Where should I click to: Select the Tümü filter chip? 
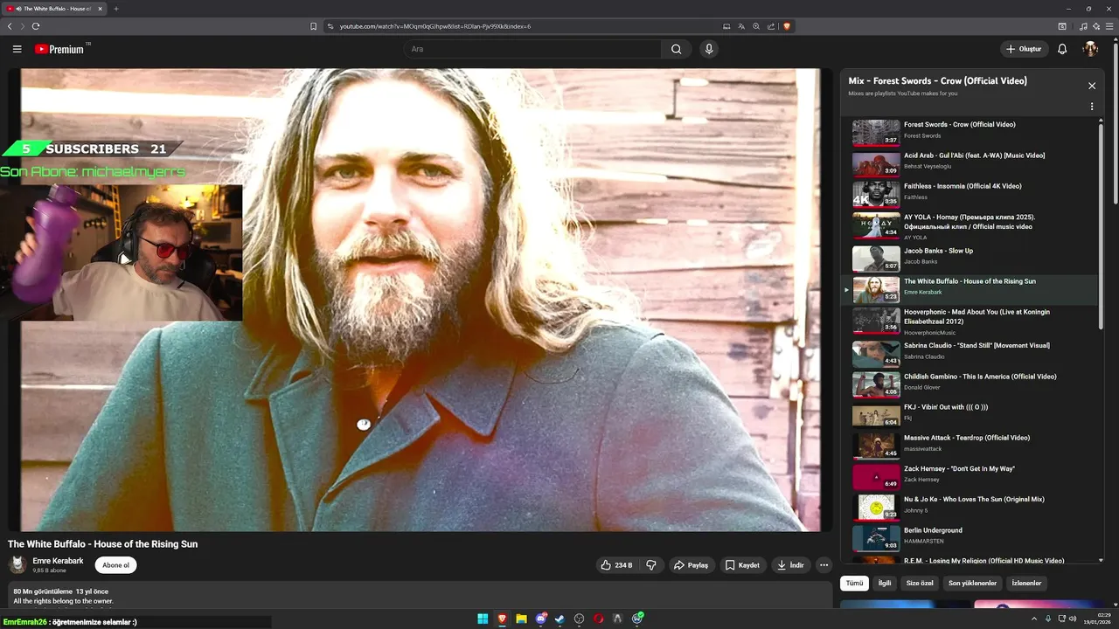[854, 583]
